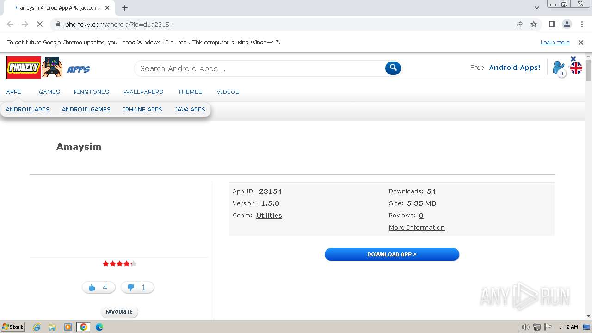Dismiss the Chrome update notification bar

[x=581, y=42]
